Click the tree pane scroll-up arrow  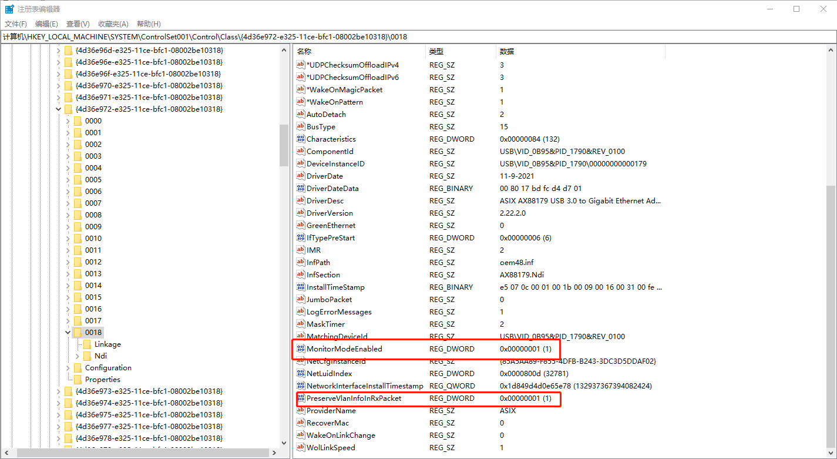tap(284, 51)
